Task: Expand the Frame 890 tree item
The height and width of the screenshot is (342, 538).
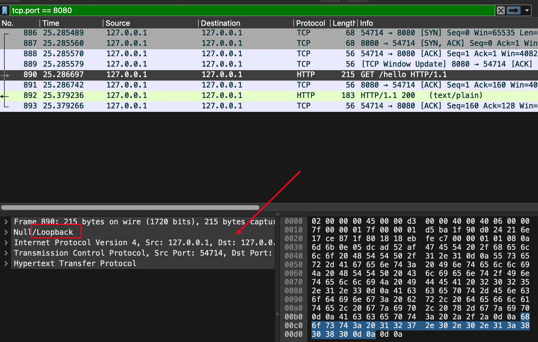Action: (6, 222)
